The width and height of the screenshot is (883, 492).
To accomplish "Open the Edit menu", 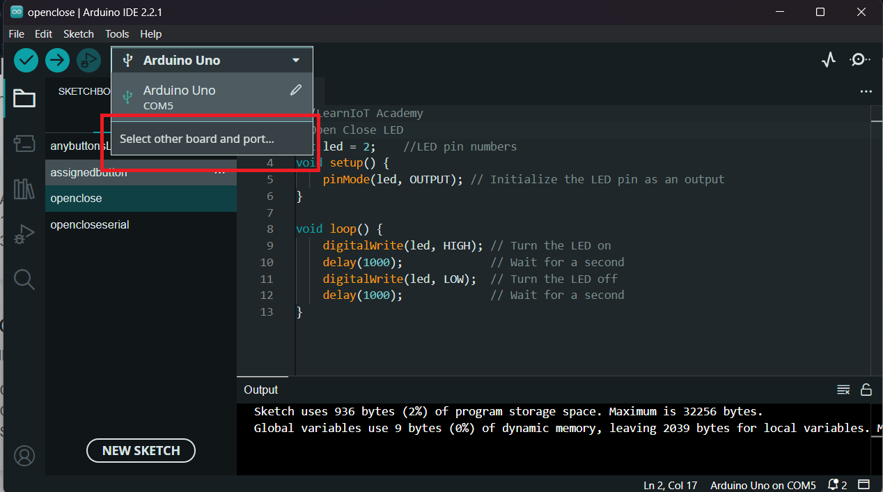I will point(43,34).
